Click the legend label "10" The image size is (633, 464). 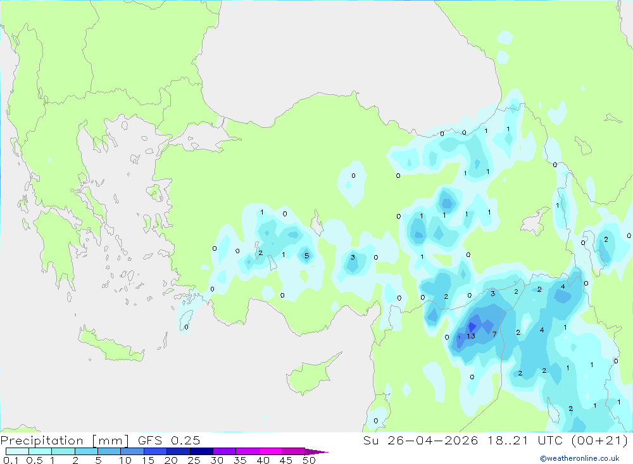pos(125,460)
